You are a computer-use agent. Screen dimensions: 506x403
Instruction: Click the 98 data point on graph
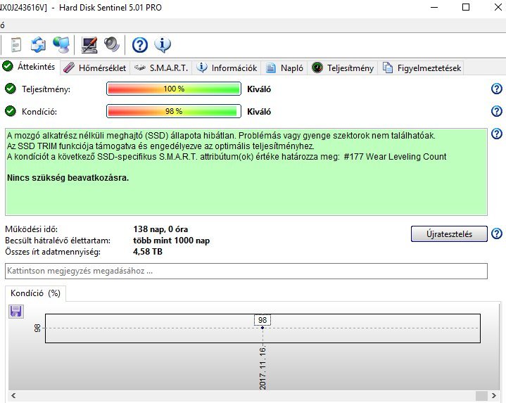click(263, 328)
